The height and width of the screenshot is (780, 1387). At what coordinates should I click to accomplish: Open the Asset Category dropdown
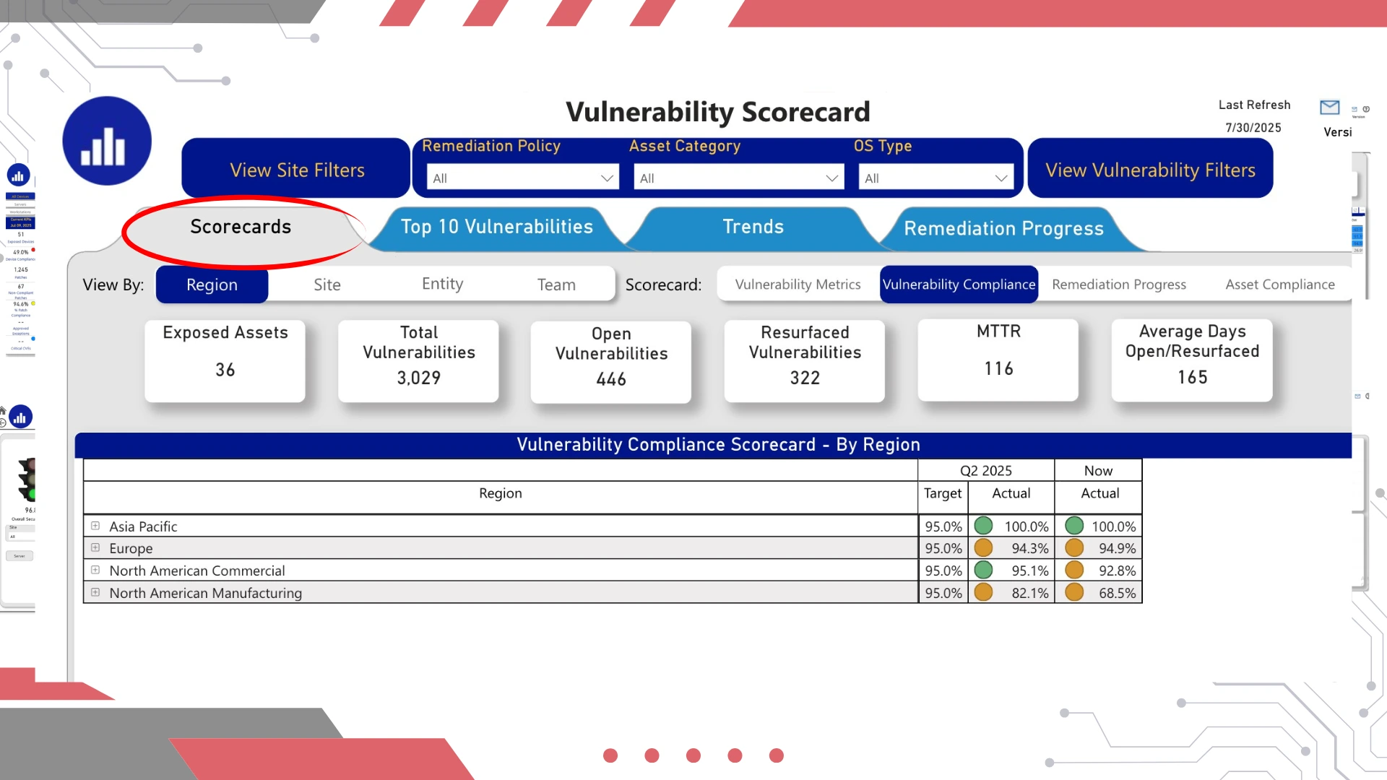coord(738,178)
